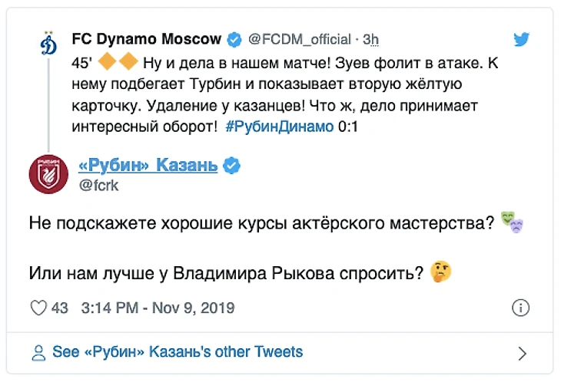The image size is (561, 382).
Task: Click the «Рубин» Казань club avatar
Action: tap(48, 174)
